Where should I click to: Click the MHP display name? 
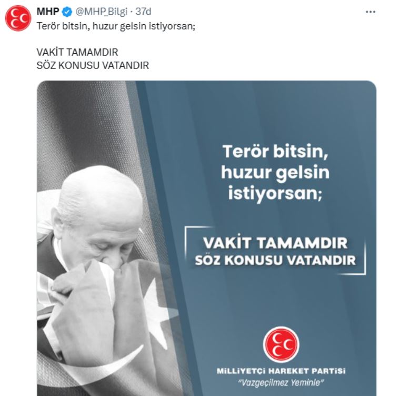tap(48, 12)
